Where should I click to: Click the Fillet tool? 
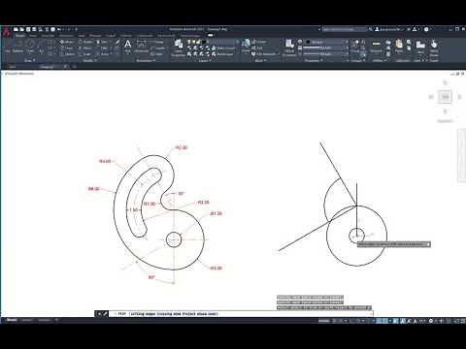click(103, 48)
